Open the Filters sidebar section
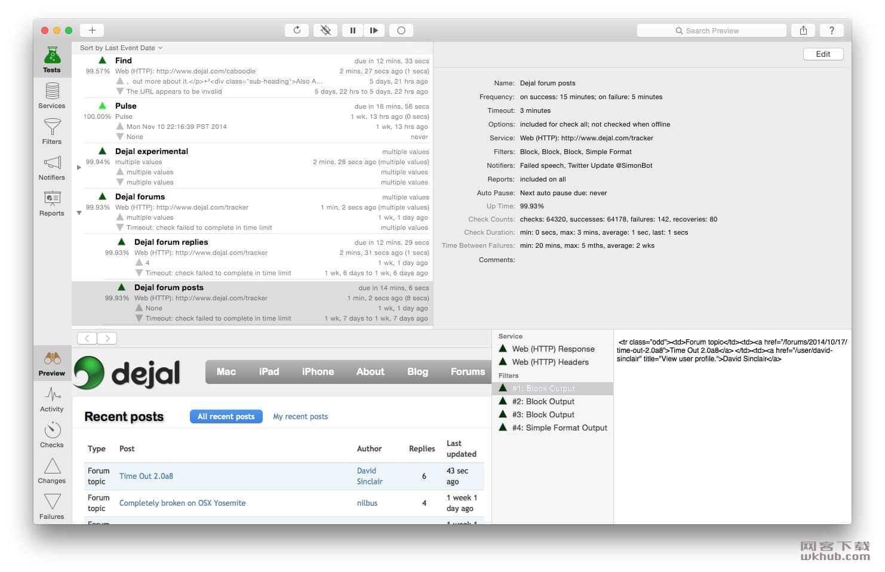Image resolution: width=885 pixels, height=572 pixels. pyautogui.click(x=52, y=131)
